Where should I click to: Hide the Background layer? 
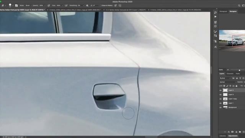(x=220, y=107)
